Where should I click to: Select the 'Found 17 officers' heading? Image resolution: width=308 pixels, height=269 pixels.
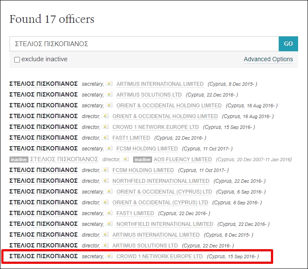click(52, 19)
